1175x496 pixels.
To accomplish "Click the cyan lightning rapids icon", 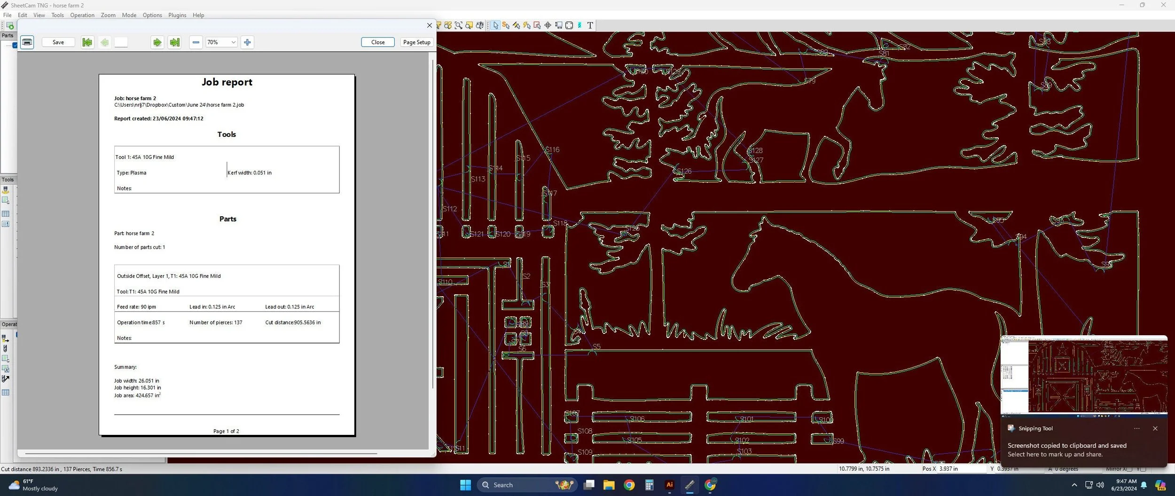I will (580, 25).
